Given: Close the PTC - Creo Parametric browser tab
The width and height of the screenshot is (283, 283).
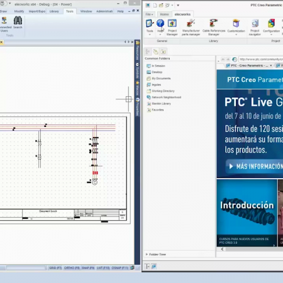Looking at the screenshot, I should pyautogui.click(x=271, y=65).
